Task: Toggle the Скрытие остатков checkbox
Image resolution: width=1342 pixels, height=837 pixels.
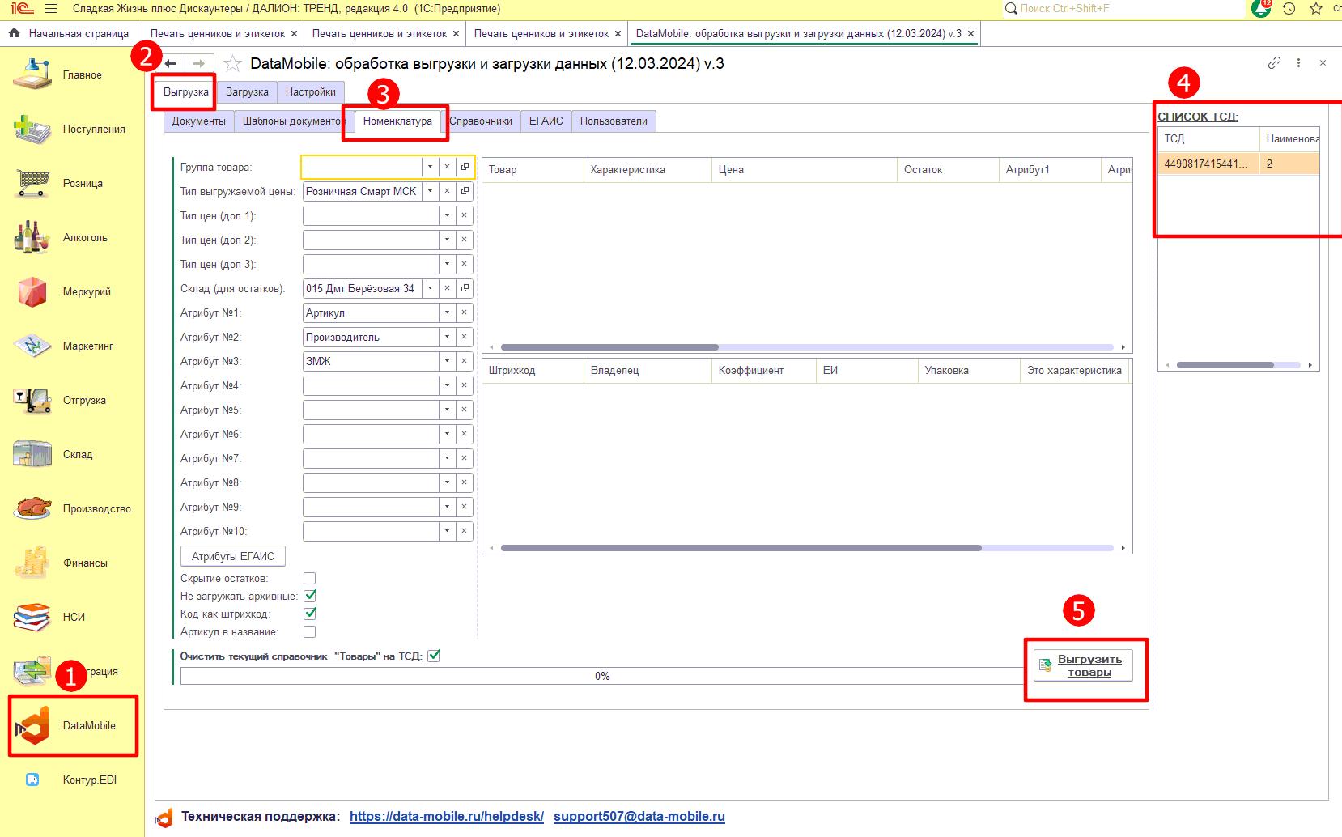Action: (309, 578)
